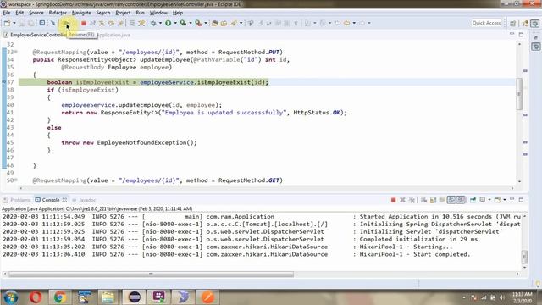Collapse the code fold at line 33
542x305 pixels.
[x=16, y=53]
